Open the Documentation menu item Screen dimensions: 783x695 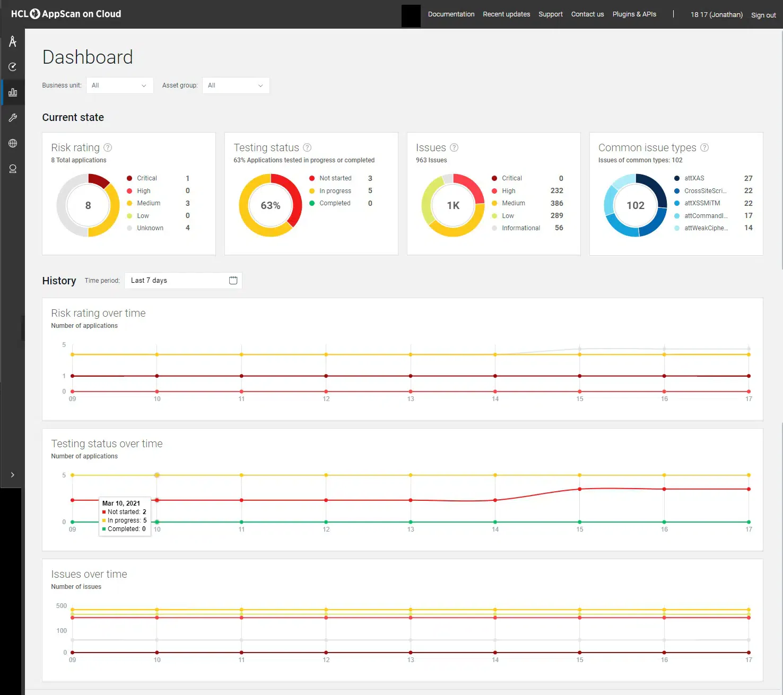(451, 14)
